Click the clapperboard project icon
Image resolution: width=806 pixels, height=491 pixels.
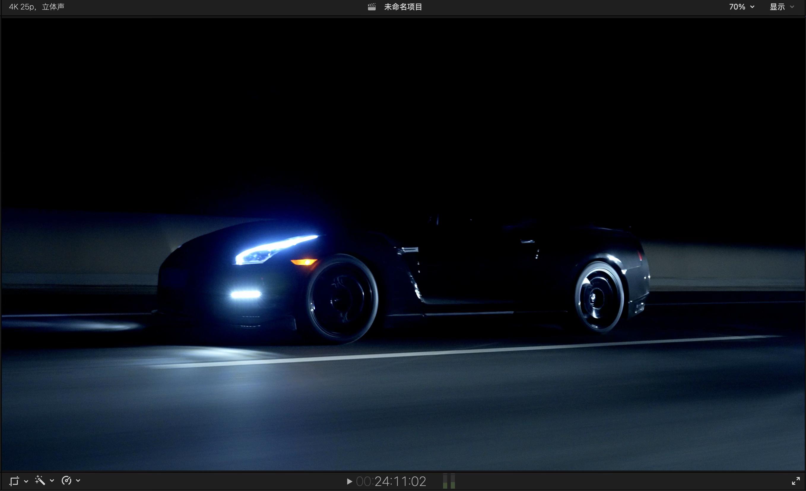tap(372, 7)
